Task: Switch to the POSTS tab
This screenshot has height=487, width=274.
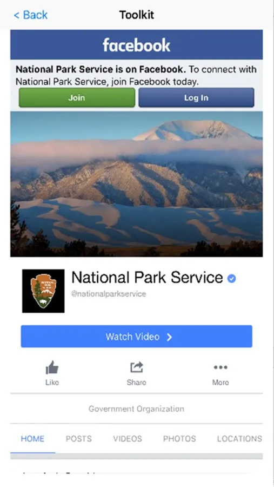Action: point(79,439)
